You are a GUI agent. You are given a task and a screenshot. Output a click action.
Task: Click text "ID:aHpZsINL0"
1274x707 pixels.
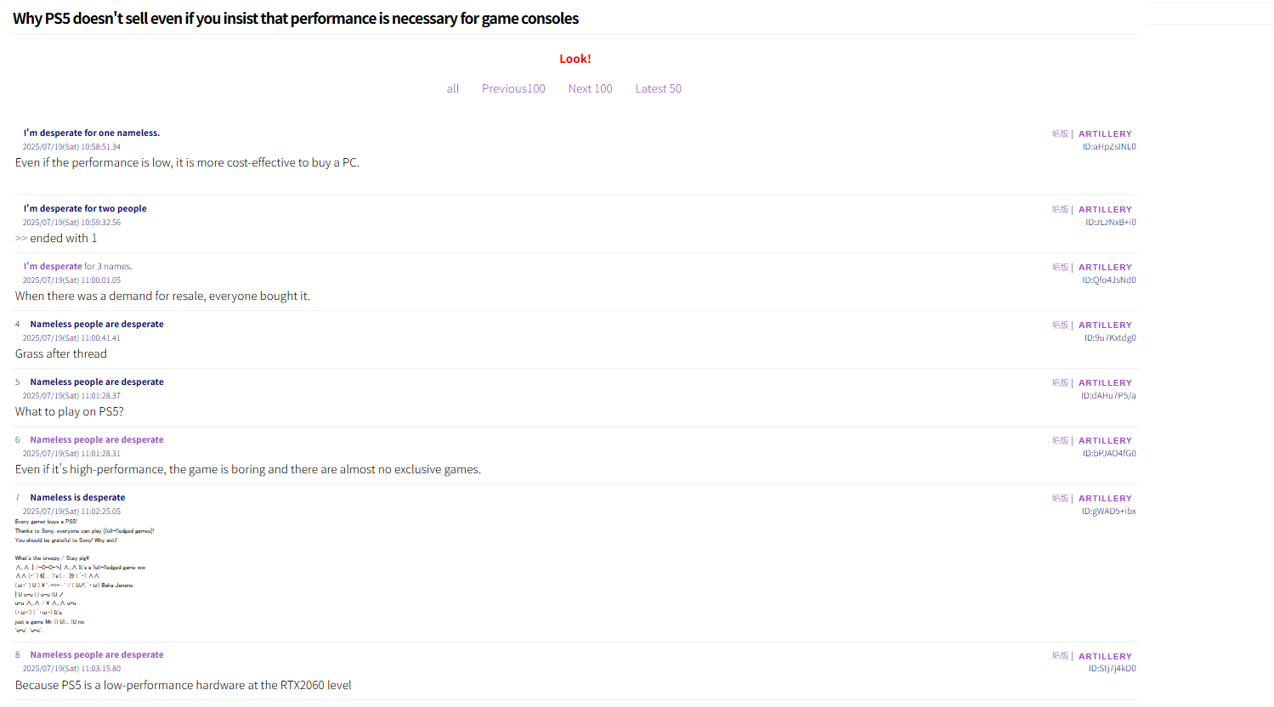[1109, 147]
